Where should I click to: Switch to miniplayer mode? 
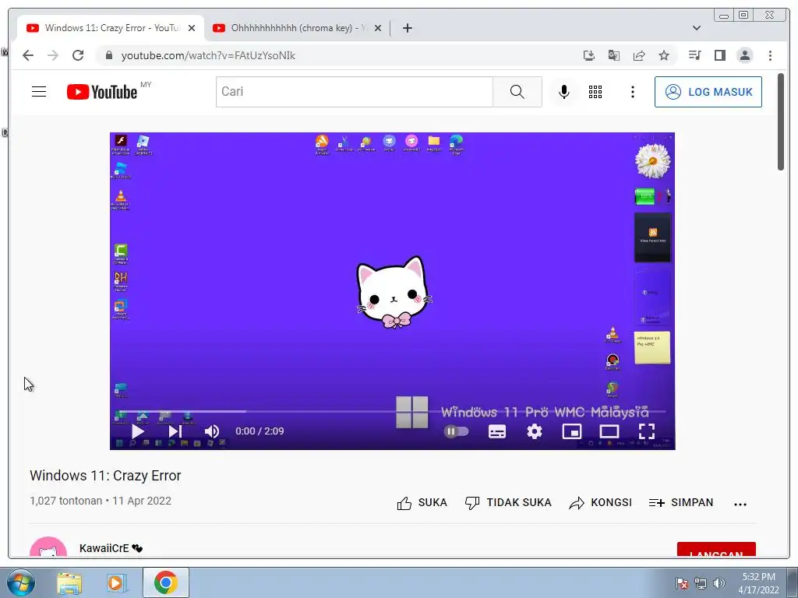click(x=571, y=431)
